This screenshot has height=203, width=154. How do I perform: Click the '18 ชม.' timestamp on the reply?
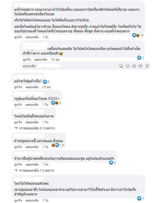[55, 60]
